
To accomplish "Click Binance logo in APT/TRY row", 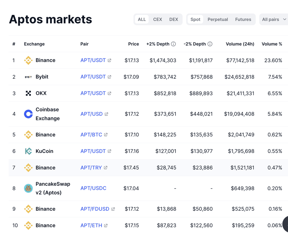I will coord(28,167).
